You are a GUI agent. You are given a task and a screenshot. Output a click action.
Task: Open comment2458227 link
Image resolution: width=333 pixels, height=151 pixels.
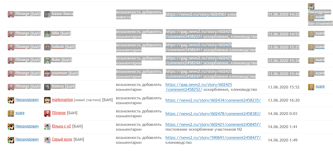point(199,34)
